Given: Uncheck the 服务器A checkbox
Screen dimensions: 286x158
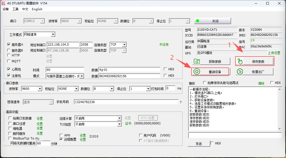Looking at the screenshot, I should (9, 44).
